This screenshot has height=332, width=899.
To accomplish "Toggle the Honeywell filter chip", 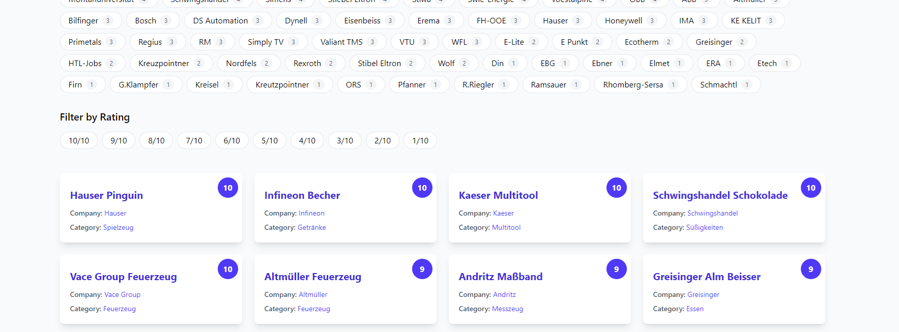I will (x=631, y=21).
